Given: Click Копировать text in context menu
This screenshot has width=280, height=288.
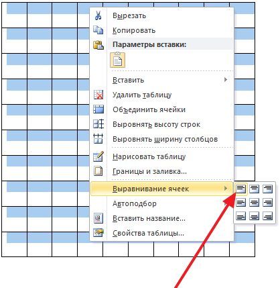Looking at the screenshot, I should click(x=134, y=30).
